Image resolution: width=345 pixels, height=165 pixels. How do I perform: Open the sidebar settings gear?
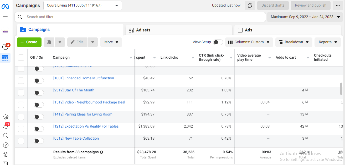(6, 117)
